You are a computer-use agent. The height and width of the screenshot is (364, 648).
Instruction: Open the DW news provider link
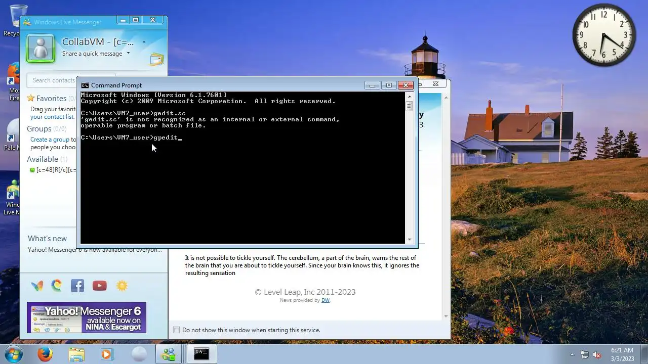click(x=326, y=300)
